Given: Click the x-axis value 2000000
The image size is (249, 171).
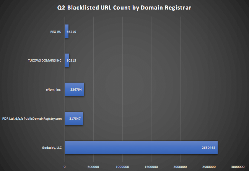Looking at the screenshot, I should [x=180, y=167].
